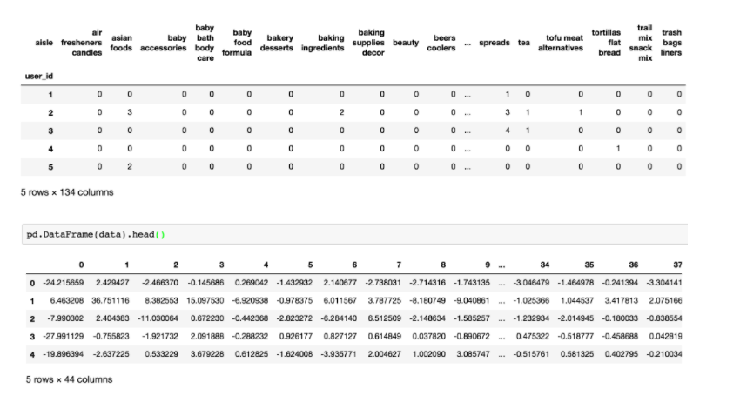Select the 'baby bath body care' header
Image resolution: width=747 pixels, height=409 pixels.
tap(205, 43)
